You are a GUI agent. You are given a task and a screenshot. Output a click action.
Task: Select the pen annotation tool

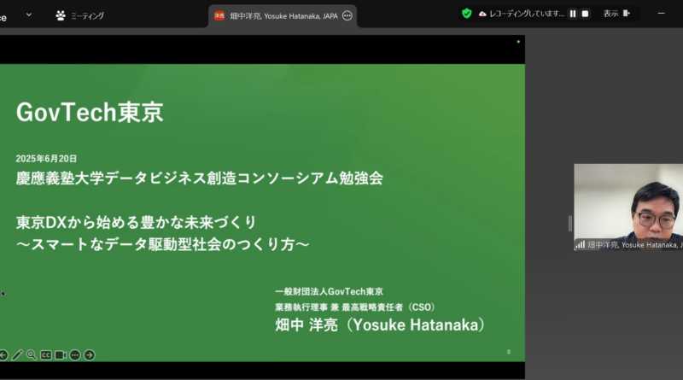tap(17, 355)
